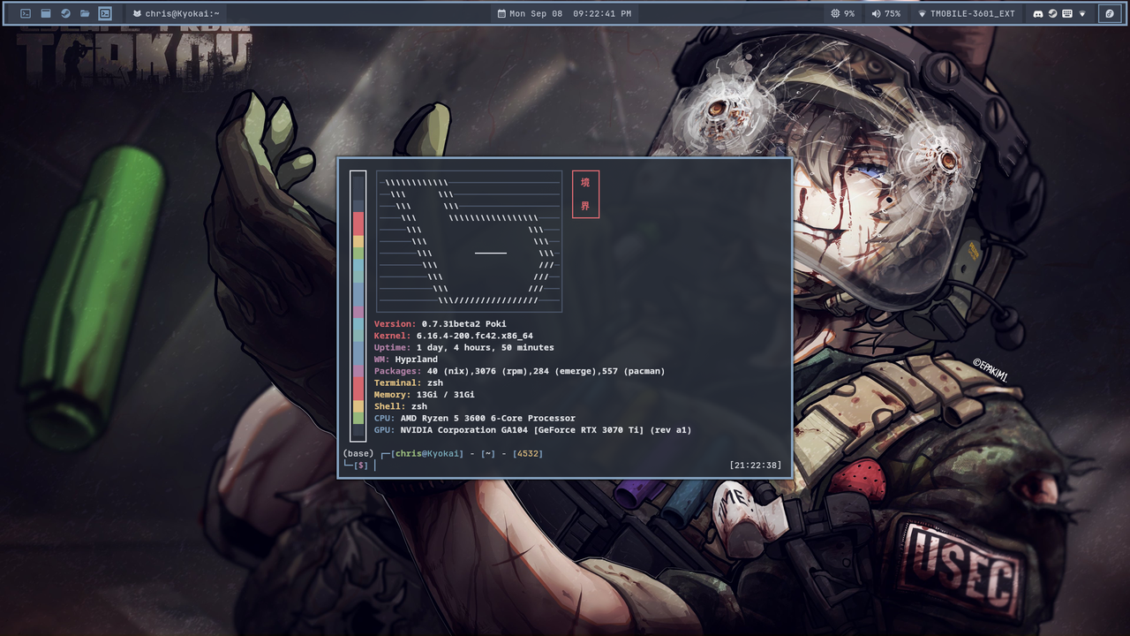This screenshot has width=1130, height=636.
Task: Select the highlighted active terminal workspace icon
Action: coord(105,13)
